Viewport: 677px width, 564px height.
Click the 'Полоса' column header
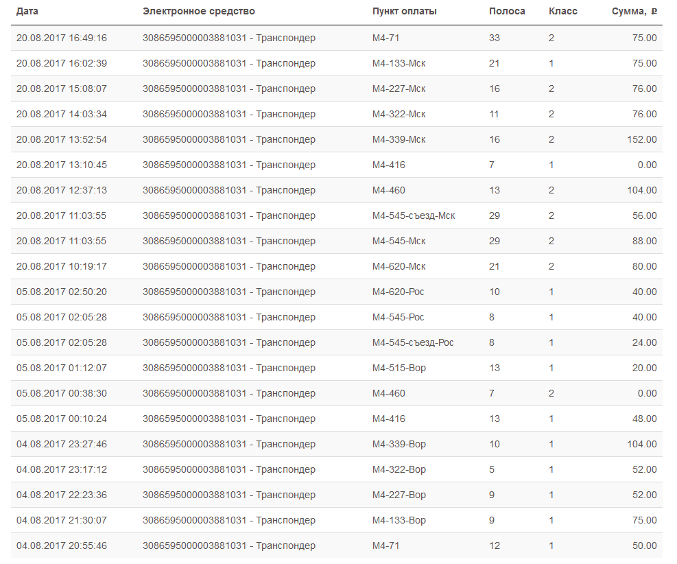(507, 12)
